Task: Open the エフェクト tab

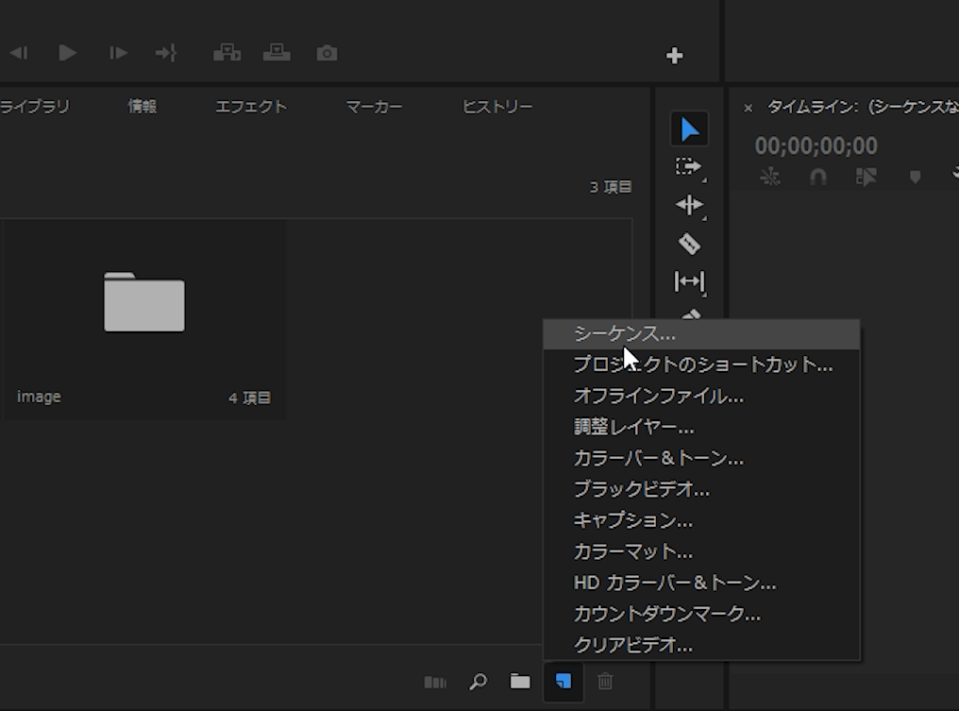Action: tap(251, 107)
